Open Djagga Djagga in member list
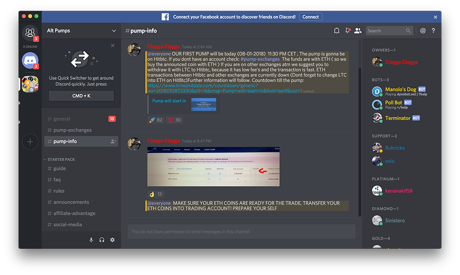 point(400,62)
